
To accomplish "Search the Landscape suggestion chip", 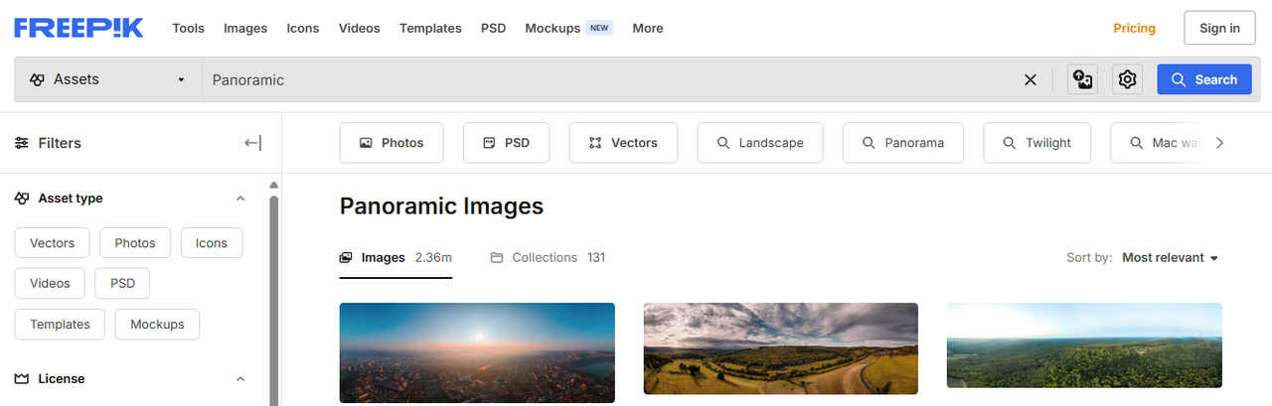I will [x=760, y=143].
